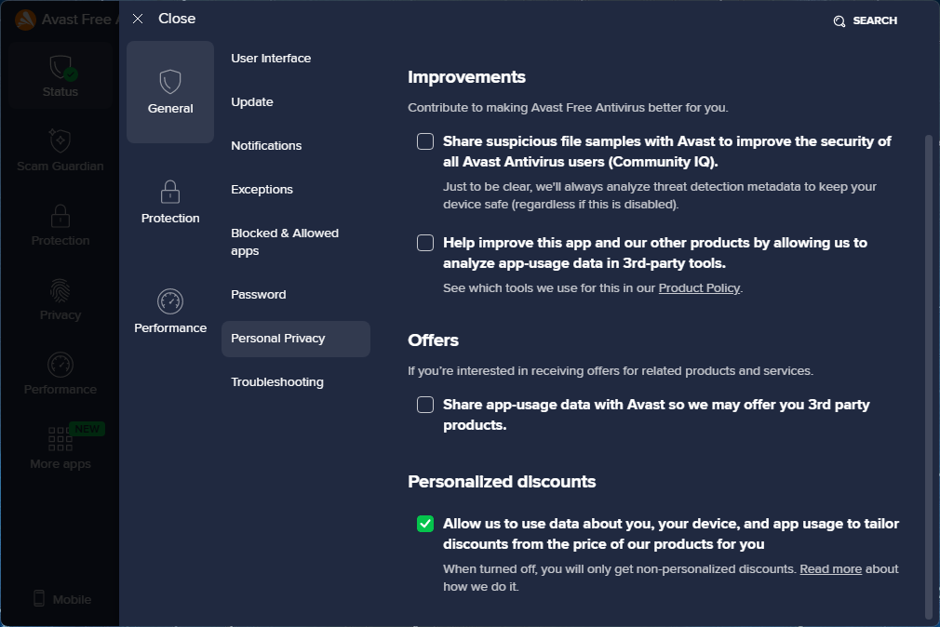Click the Scam Guardian label
The height and width of the screenshot is (627, 940).
[60, 166]
